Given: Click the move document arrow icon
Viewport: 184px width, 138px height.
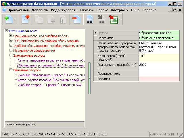Looking at the screenshot, I should (51, 19).
